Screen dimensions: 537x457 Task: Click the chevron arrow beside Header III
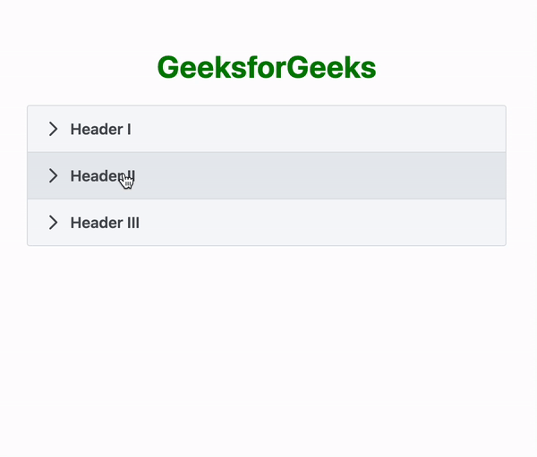pos(53,223)
